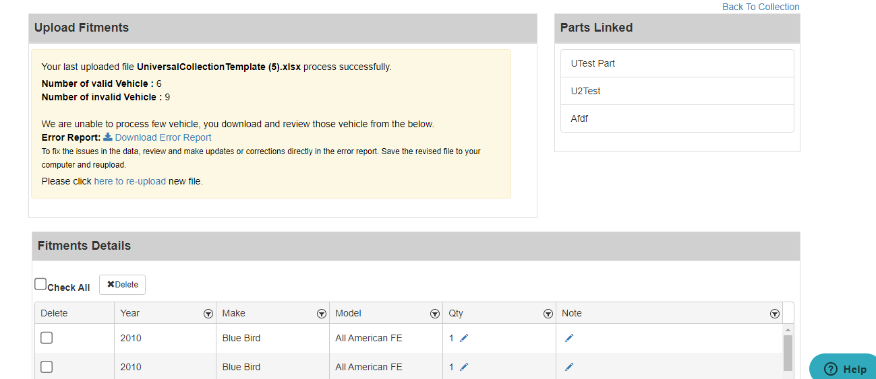Edit note pencil in first fitment row

tap(569, 338)
